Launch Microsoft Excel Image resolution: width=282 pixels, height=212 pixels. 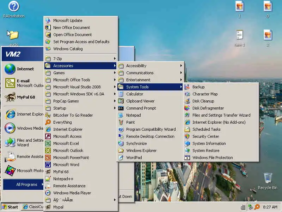click(x=81, y=143)
